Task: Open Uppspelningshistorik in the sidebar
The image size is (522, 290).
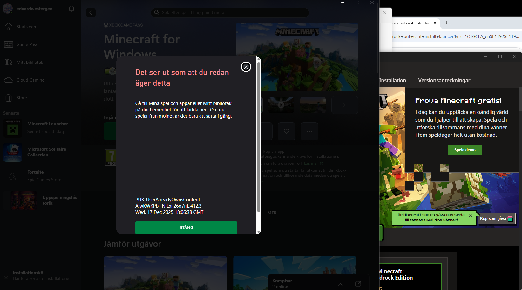Action: [x=40, y=200]
